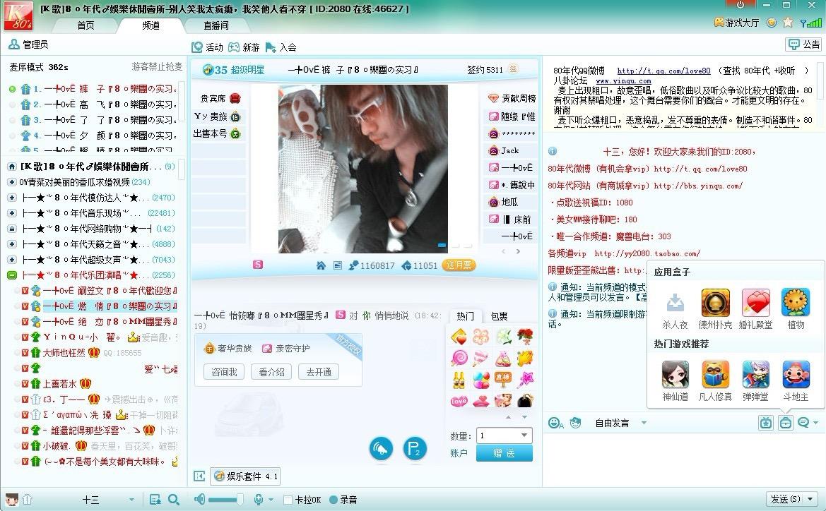Image resolution: width=826 pixels, height=511 pixels.
Task: Expand the 8o年代模仿达人 channel group
Action: [x=11, y=198]
